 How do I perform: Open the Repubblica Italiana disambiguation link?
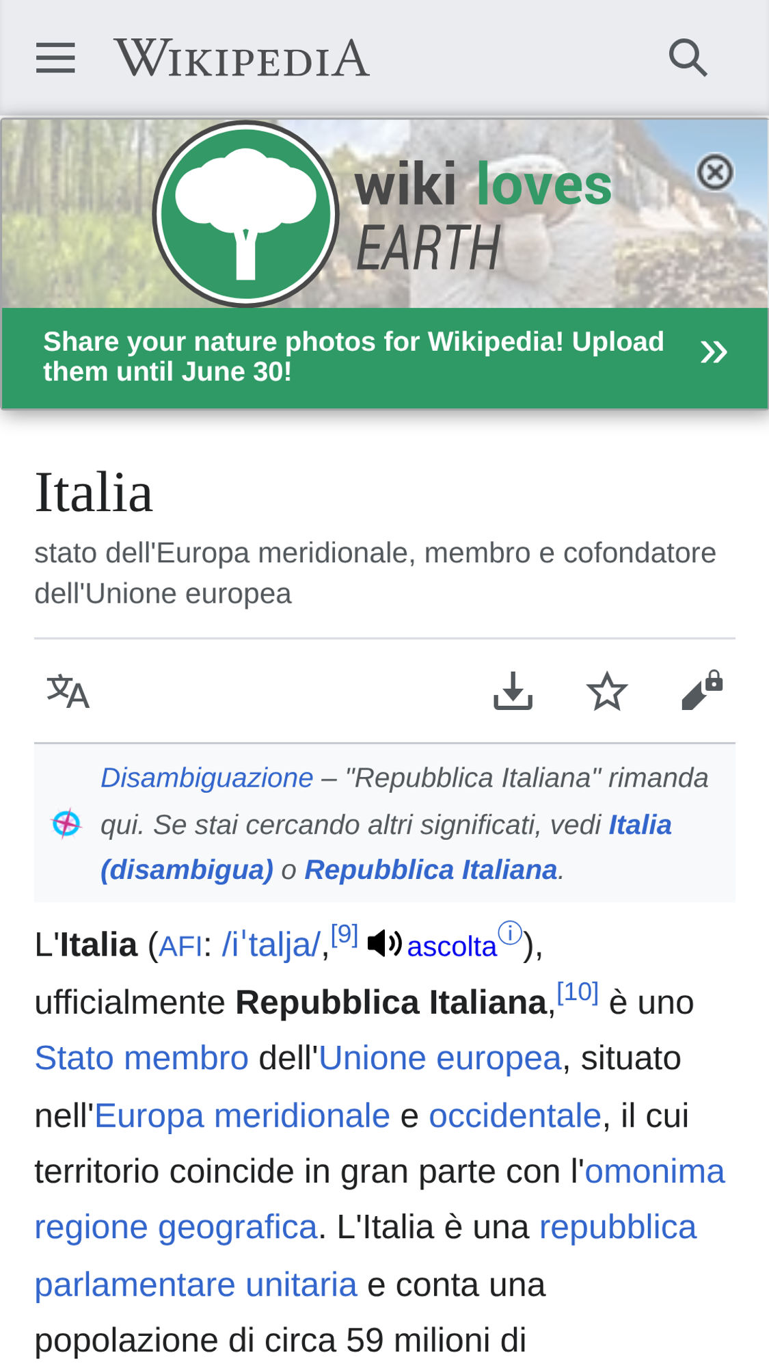point(431,870)
